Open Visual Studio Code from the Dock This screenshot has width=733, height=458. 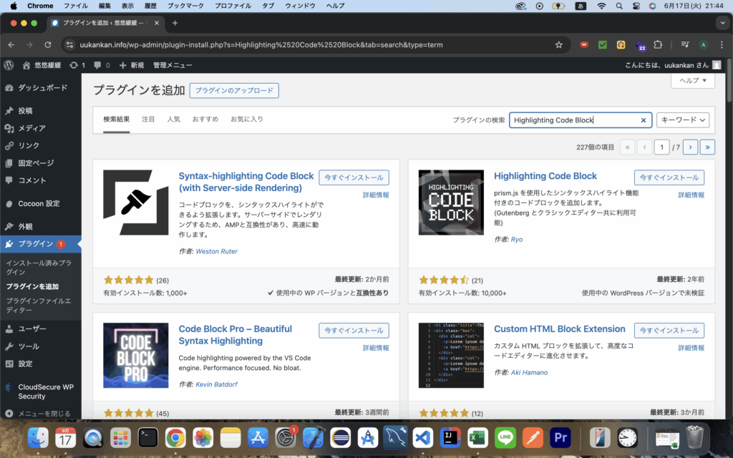(422, 437)
